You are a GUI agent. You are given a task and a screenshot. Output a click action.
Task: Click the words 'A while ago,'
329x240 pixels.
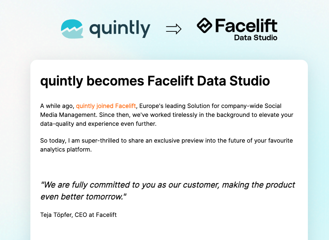pyautogui.click(x=57, y=106)
